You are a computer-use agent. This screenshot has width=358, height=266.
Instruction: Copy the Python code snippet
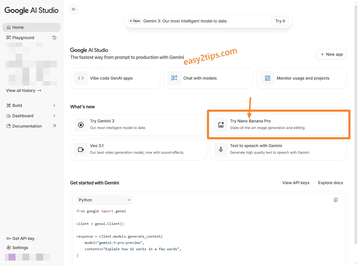pyautogui.click(x=336, y=200)
